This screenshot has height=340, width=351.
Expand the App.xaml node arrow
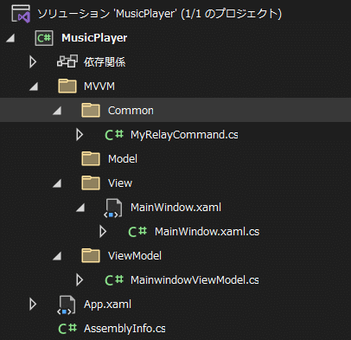(x=33, y=305)
